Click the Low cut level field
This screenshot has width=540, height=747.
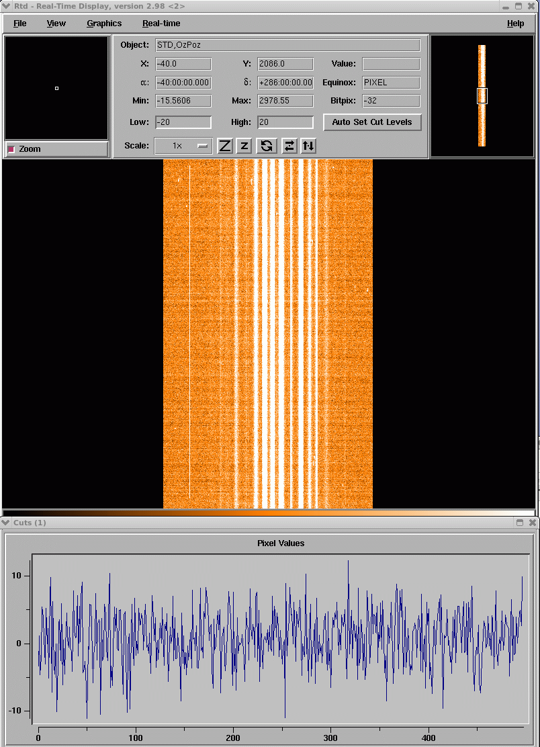coord(183,122)
